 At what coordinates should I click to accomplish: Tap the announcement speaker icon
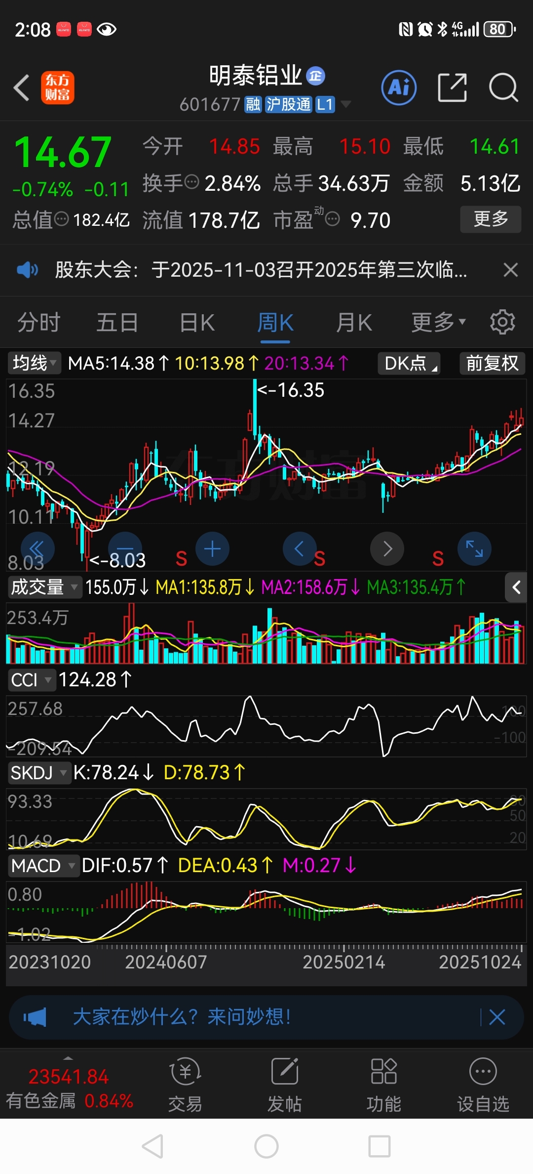[x=27, y=270]
